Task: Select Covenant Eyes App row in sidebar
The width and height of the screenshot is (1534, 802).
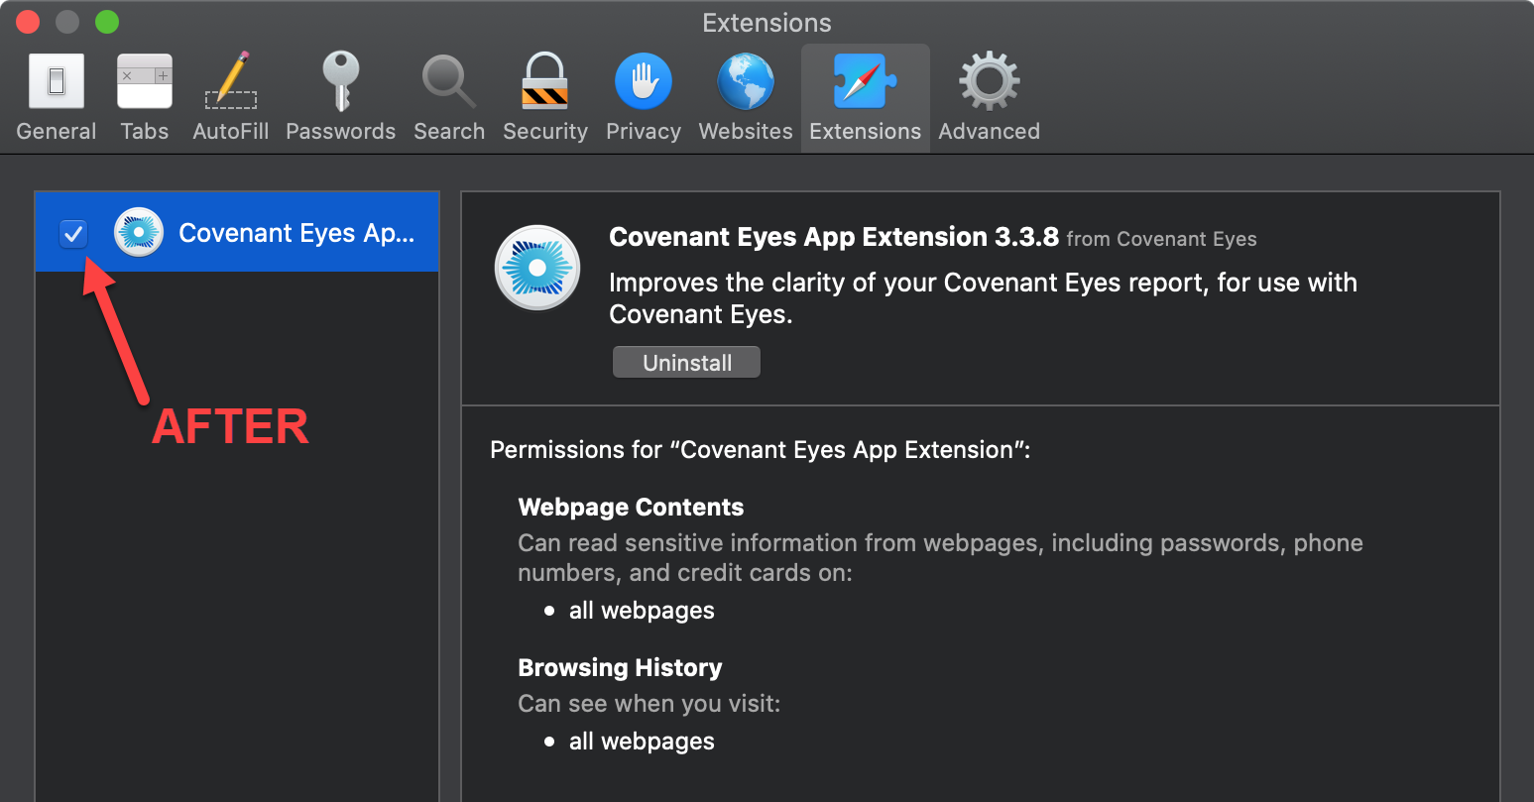Action: 237,232
